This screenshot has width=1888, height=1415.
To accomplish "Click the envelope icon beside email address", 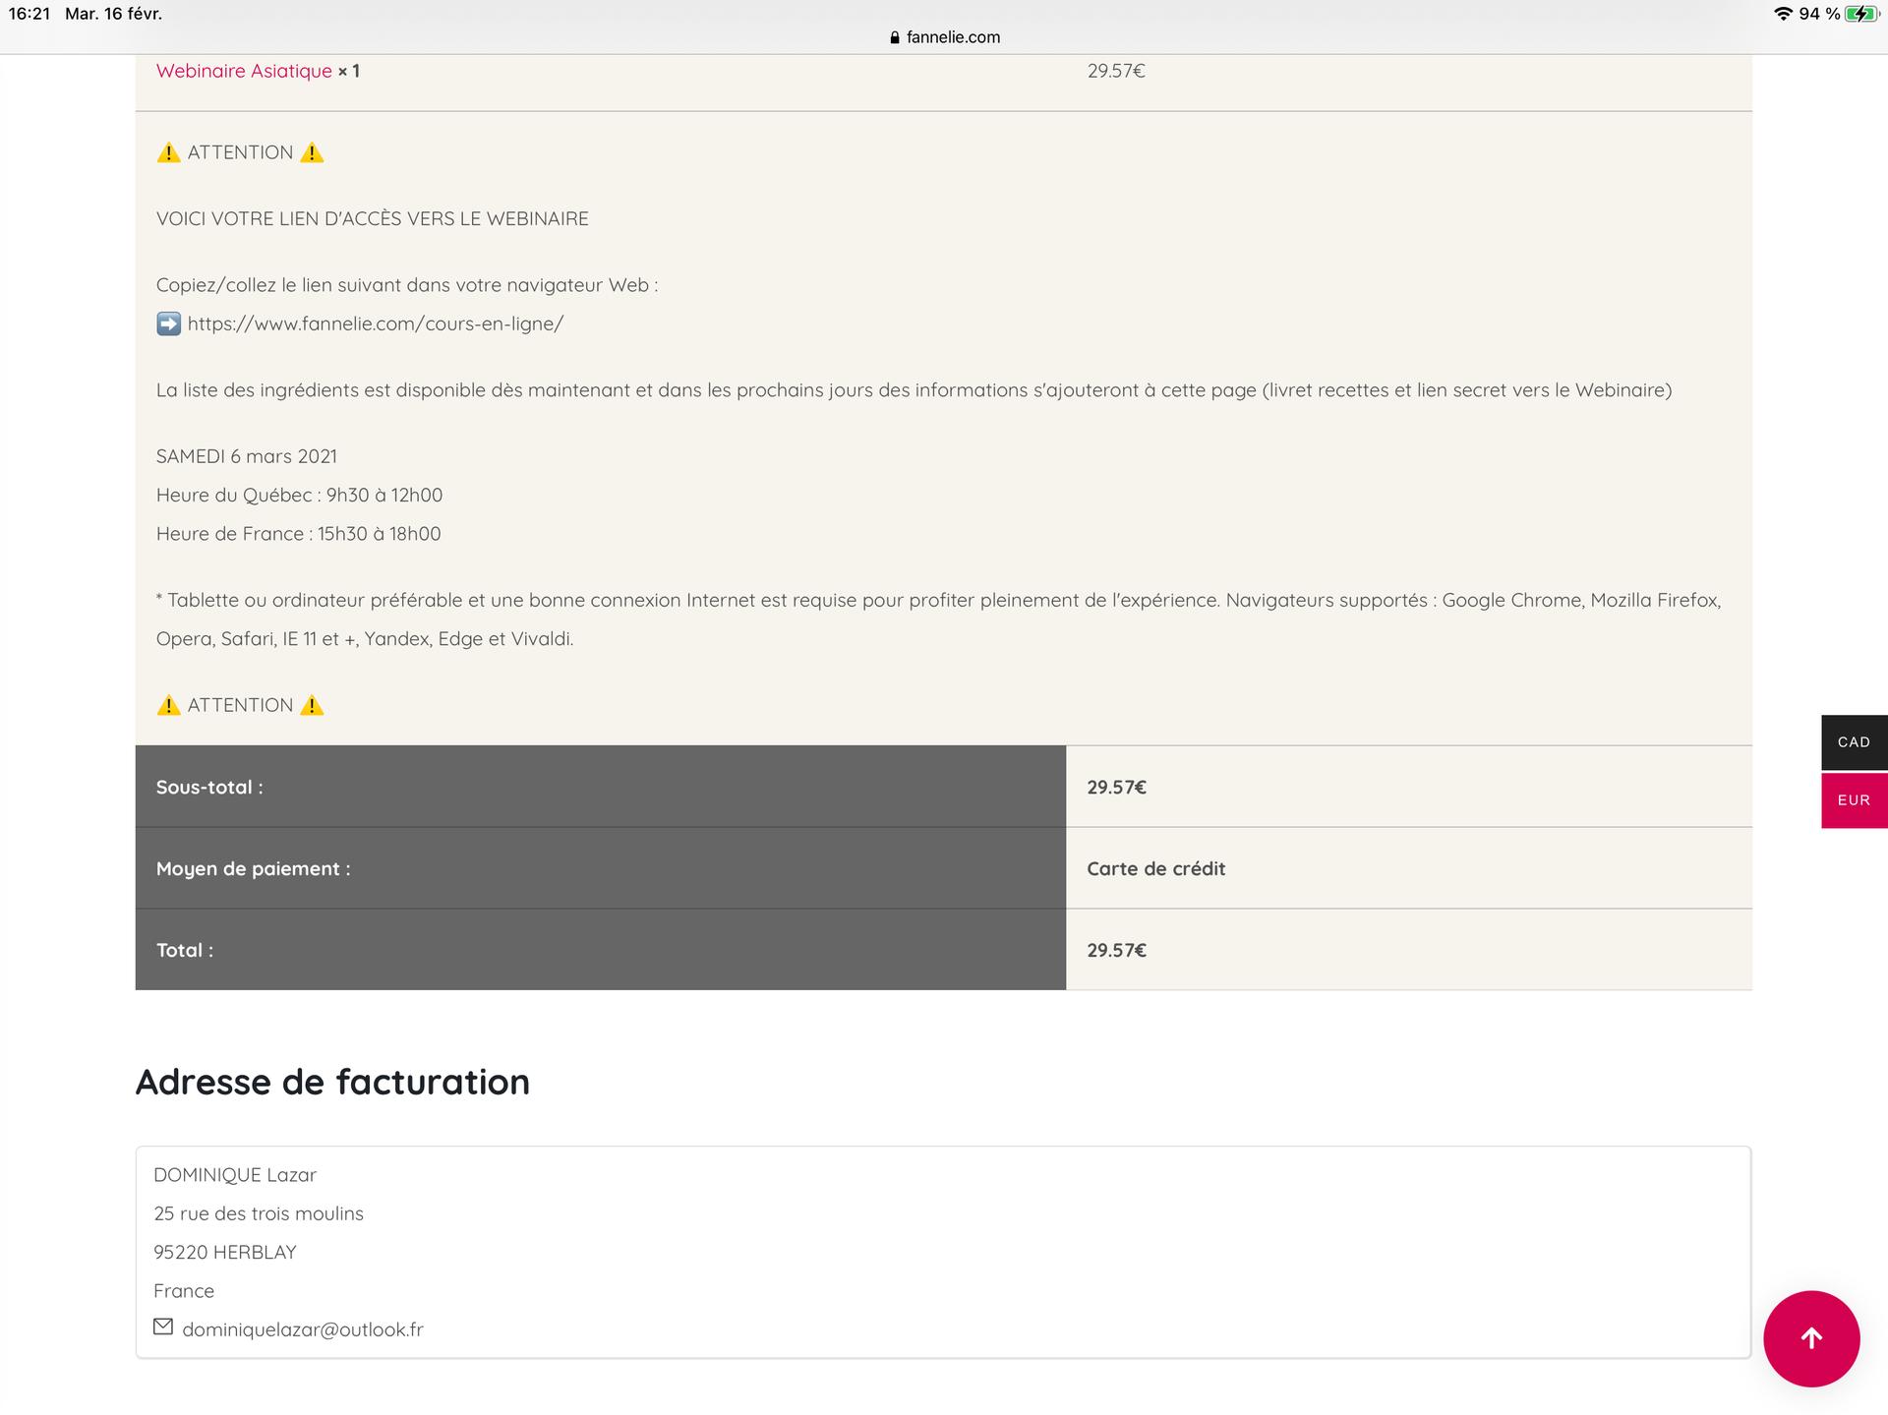I will [163, 1327].
